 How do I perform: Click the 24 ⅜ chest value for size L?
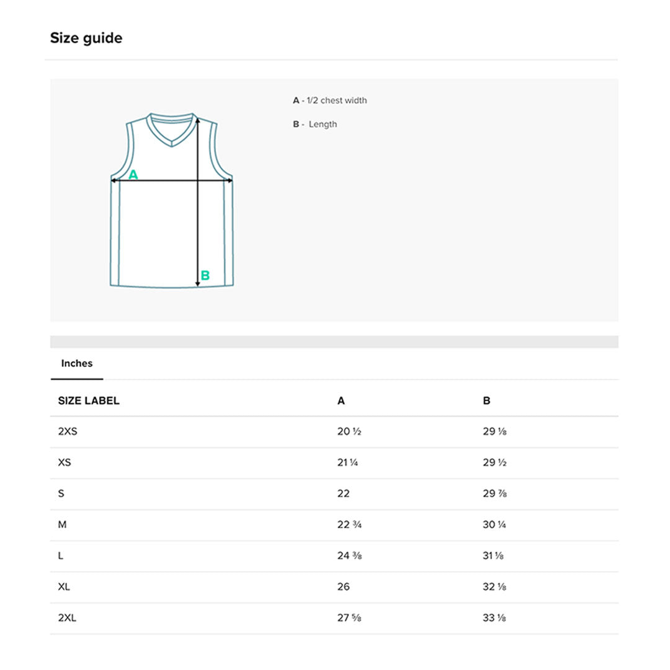(349, 556)
